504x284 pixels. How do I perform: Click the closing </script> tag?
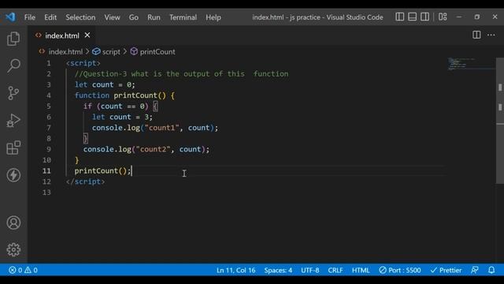(85, 181)
